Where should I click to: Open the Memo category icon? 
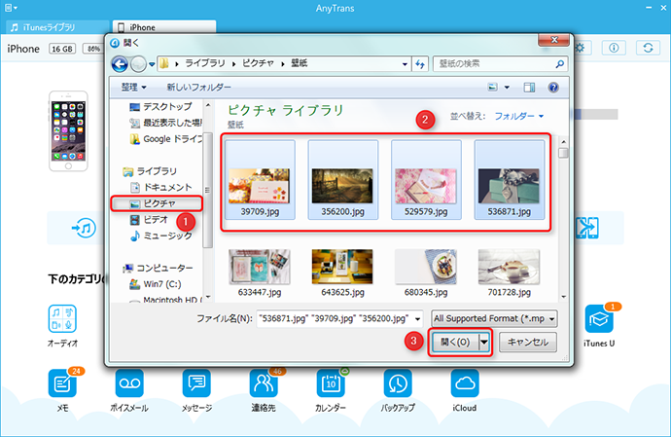(62, 383)
